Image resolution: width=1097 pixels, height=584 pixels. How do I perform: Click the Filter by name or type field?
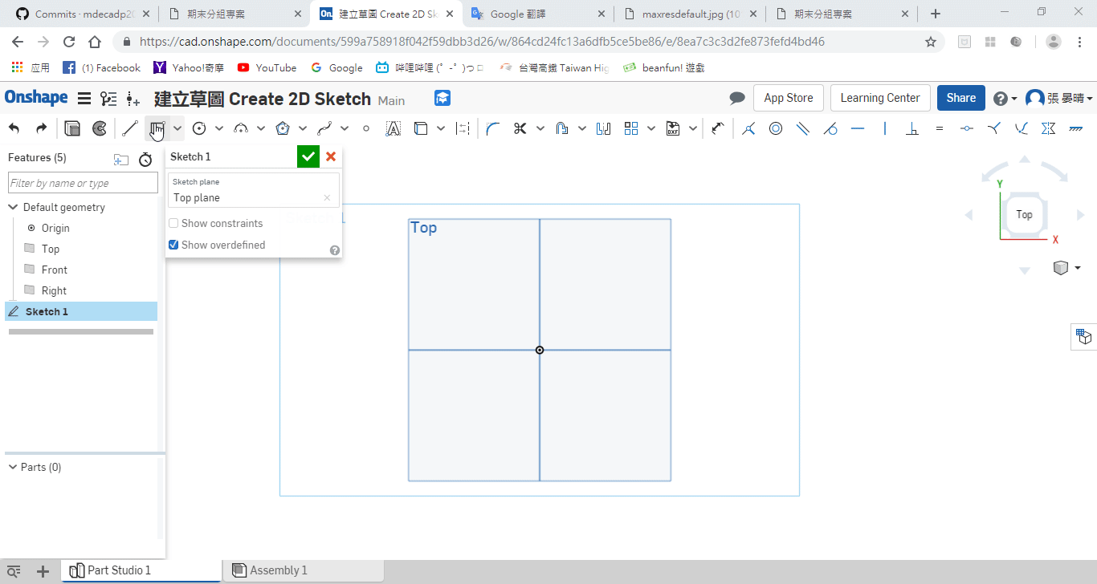(x=83, y=183)
